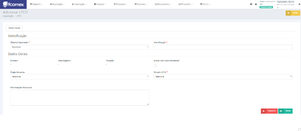Click the Ambiente Produção badge
Image resolution: width=301 pixels, height=131 pixels.
click(266, 7)
